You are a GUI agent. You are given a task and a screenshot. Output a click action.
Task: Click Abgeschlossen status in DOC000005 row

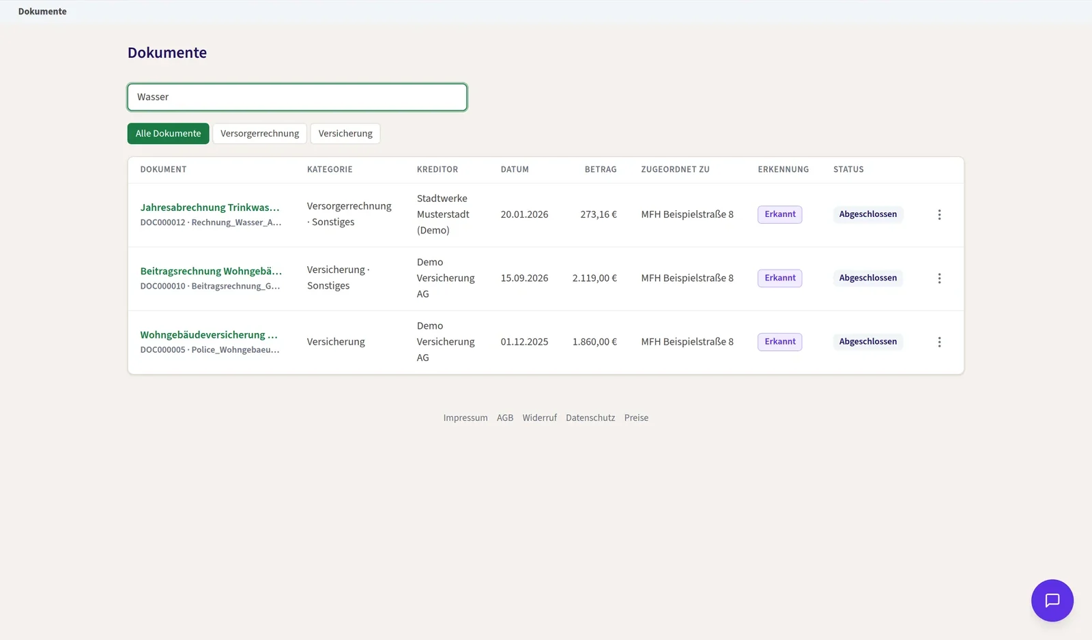(x=867, y=342)
